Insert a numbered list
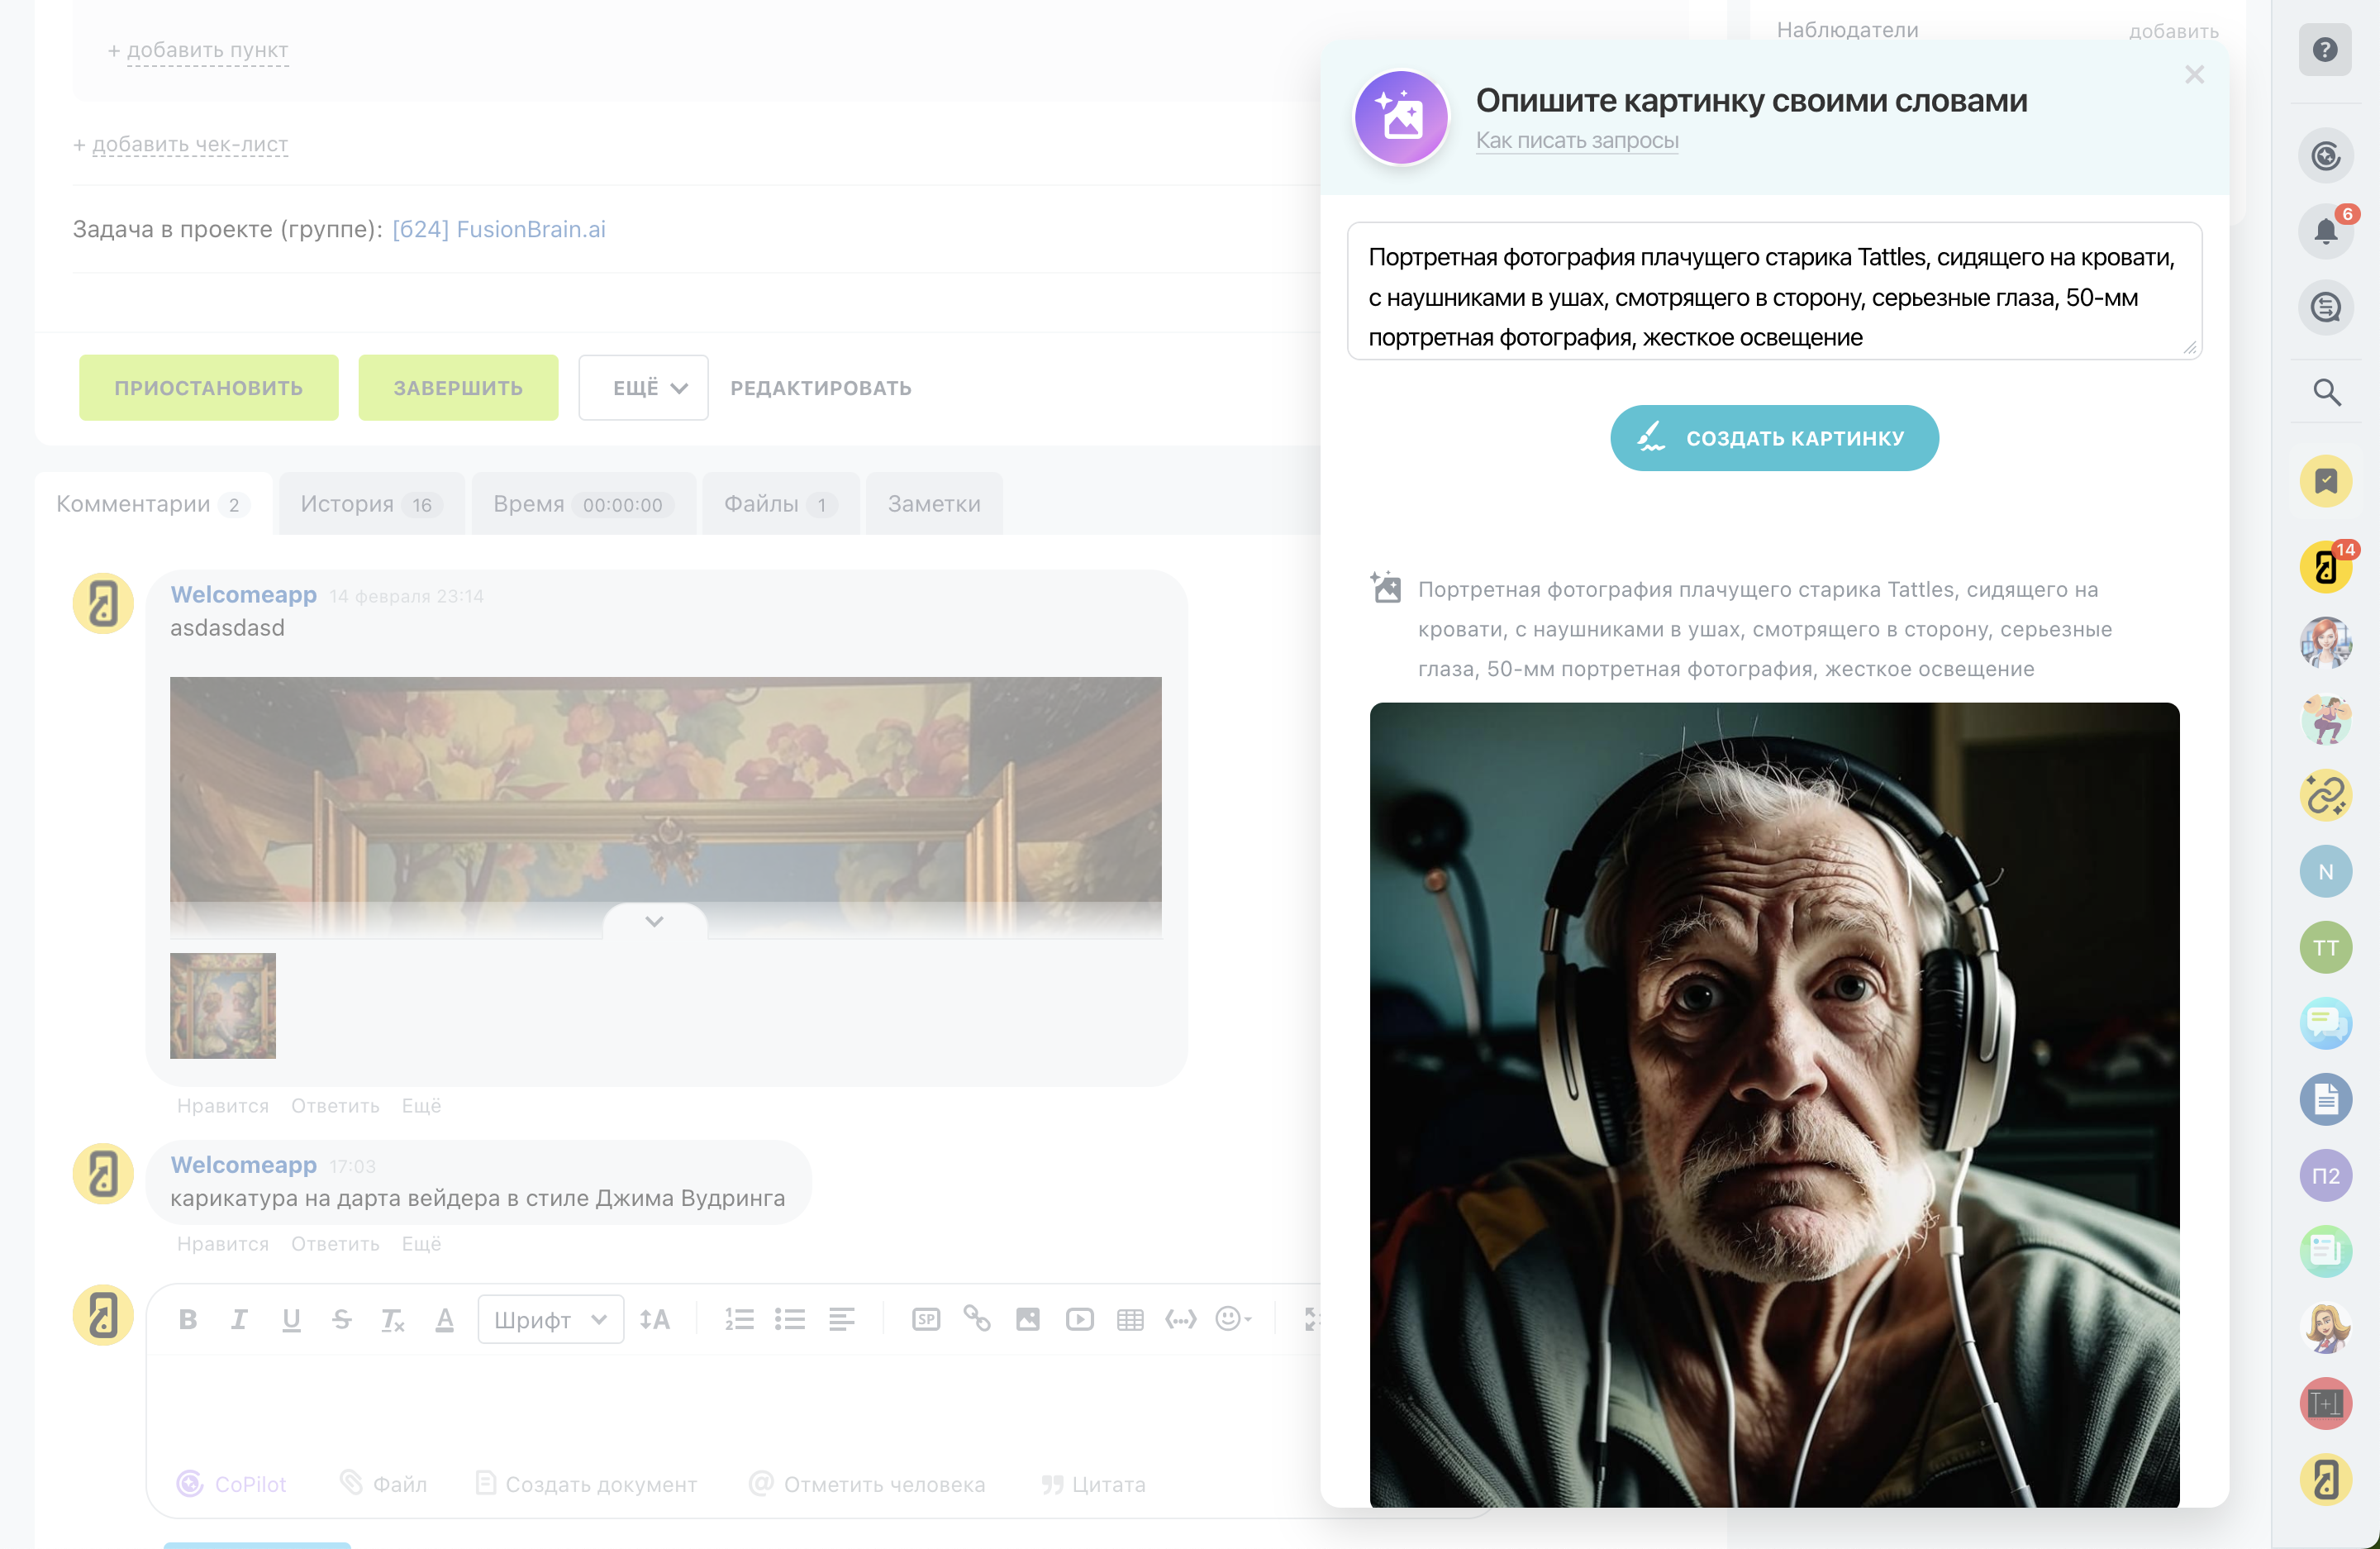This screenshot has width=2380, height=1549. [x=739, y=1319]
